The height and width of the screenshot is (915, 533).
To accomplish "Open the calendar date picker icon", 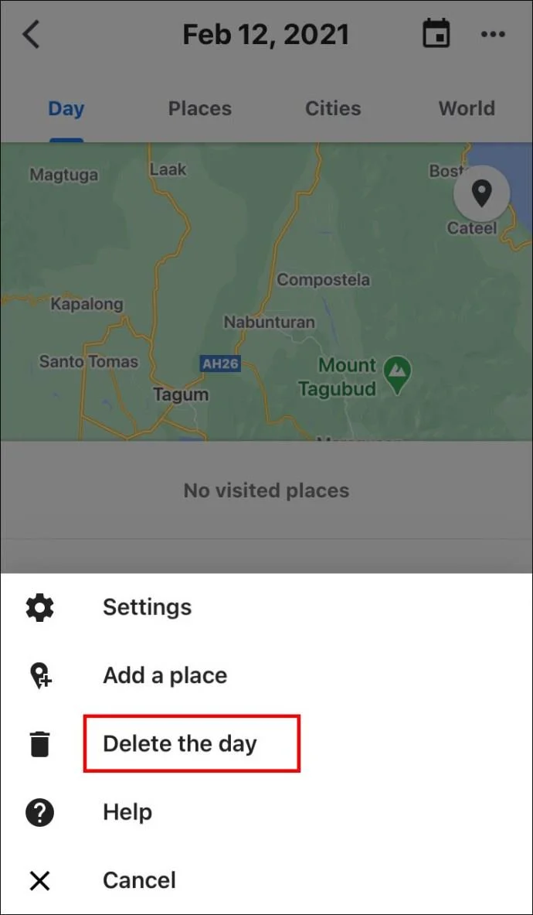I will point(436,33).
